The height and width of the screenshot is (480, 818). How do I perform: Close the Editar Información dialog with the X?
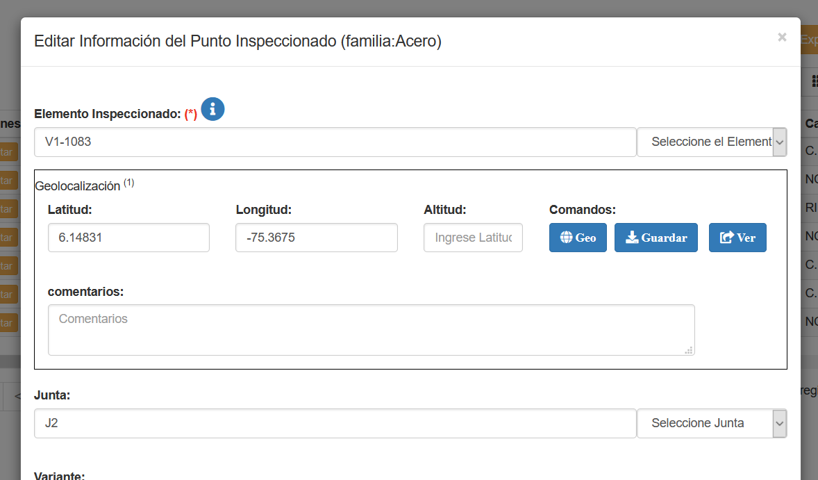point(782,38)
